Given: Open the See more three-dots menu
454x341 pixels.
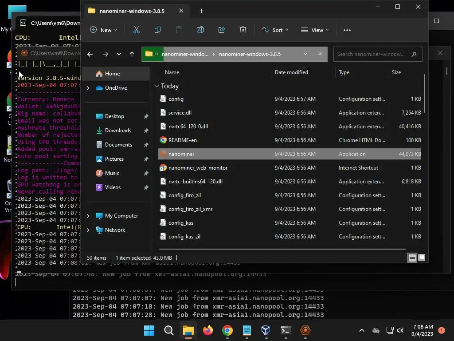Looking at the screenshot, I should coord(347,30).
